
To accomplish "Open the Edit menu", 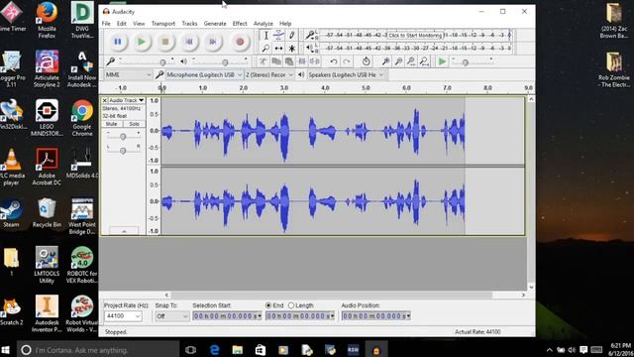I will 122,24.
